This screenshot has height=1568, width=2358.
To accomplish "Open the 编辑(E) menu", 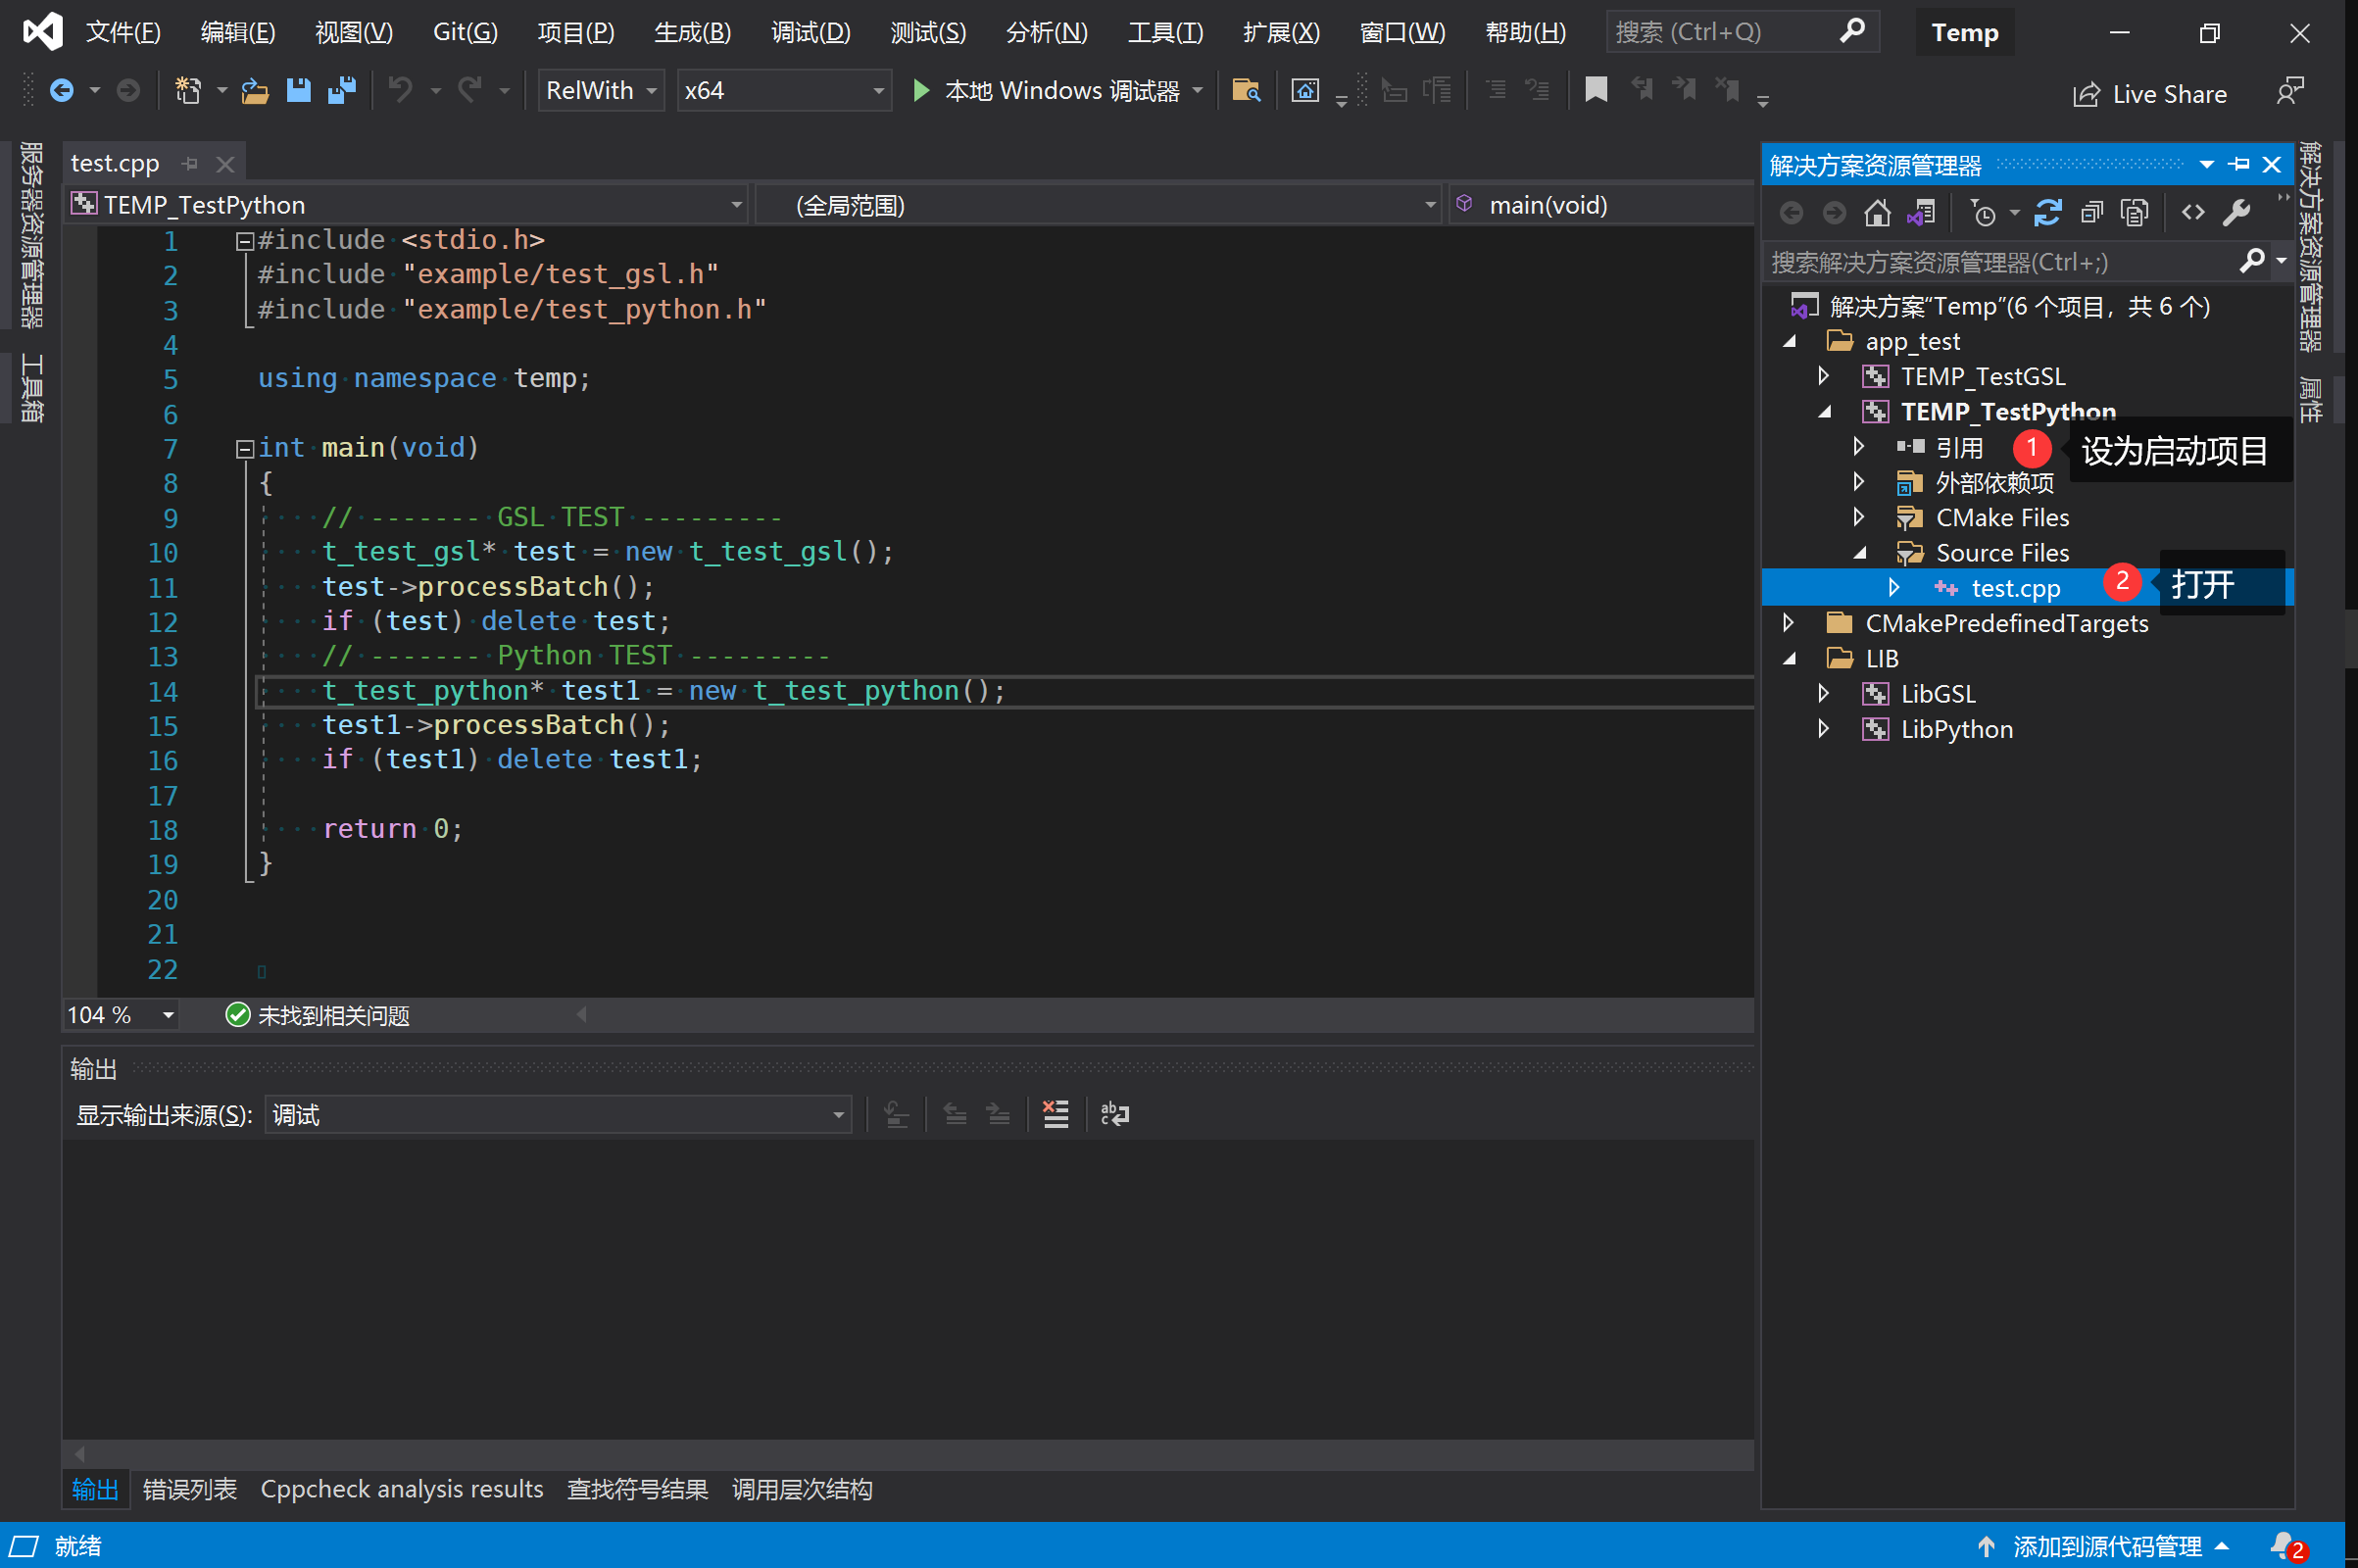I will [x=238, y=32].
